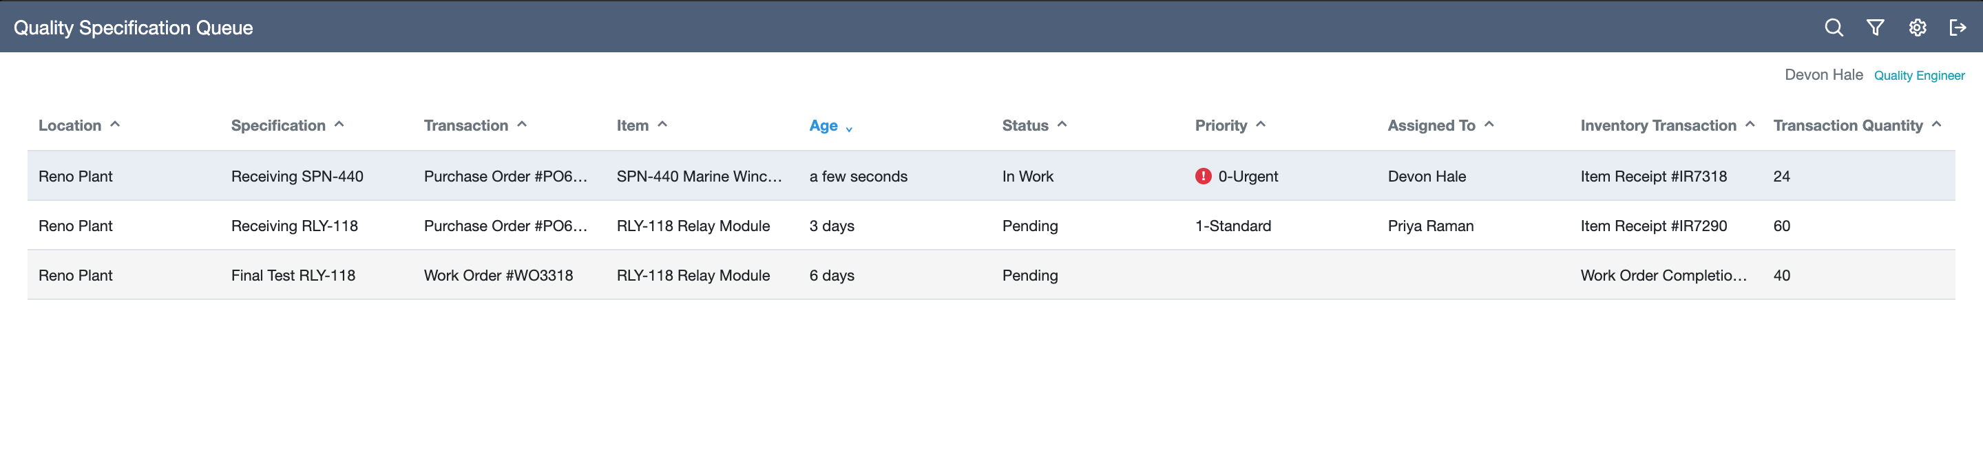Sort by Location column arrow
The width and height of the screenshot is (1983, 454).
tap(116, 124)
